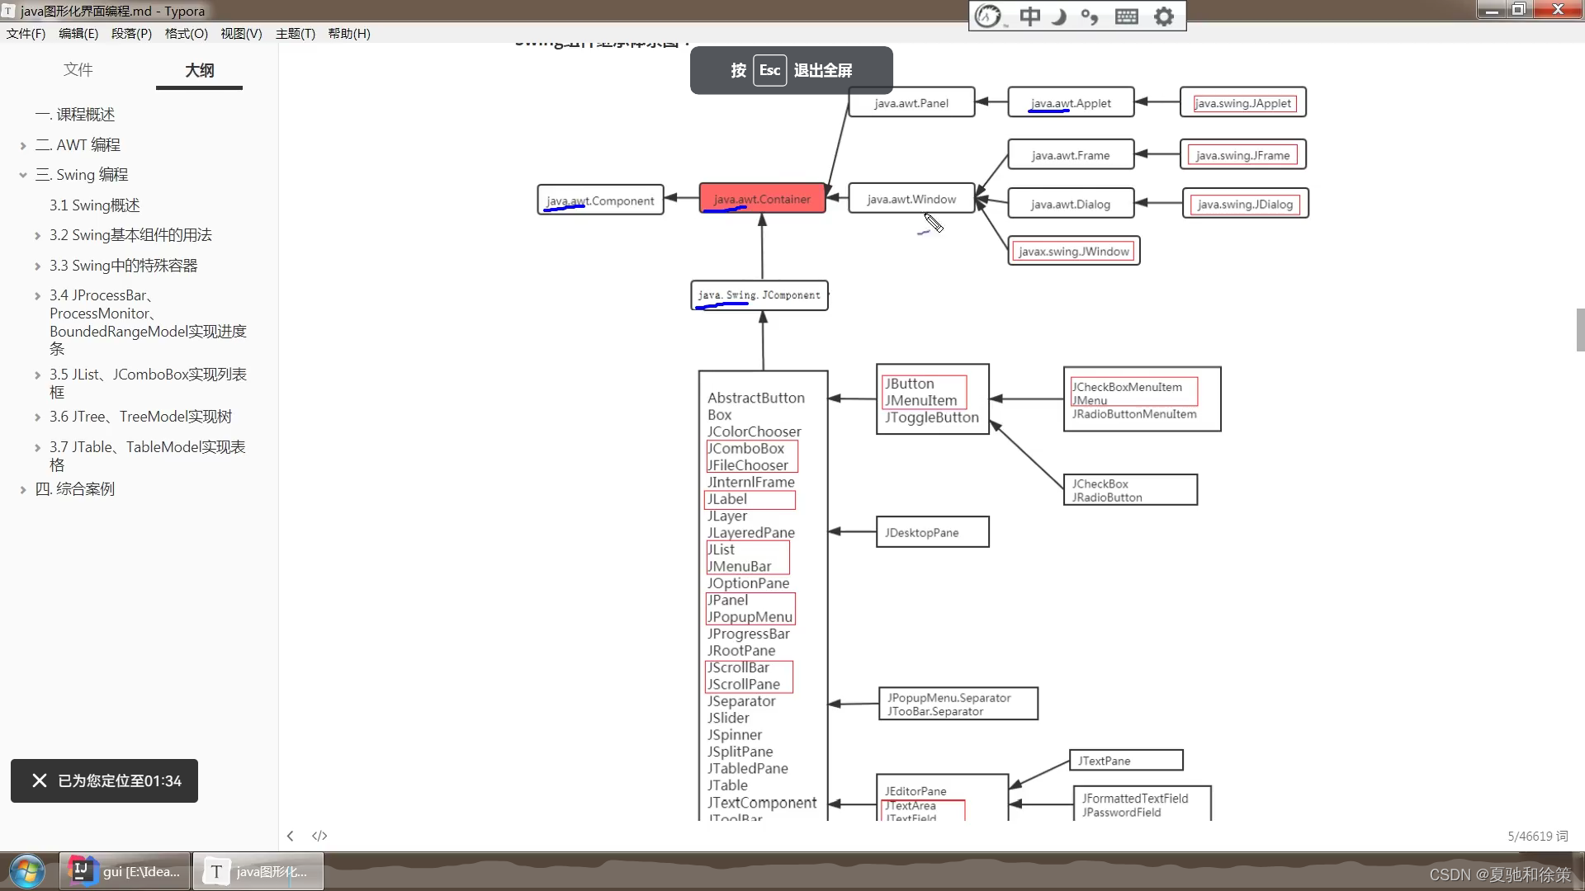The width and height of the screenshot is (1585, 891).
Task: Switch to IntelliJ IDEA gui taskbar item
Action: pos(125,871)
